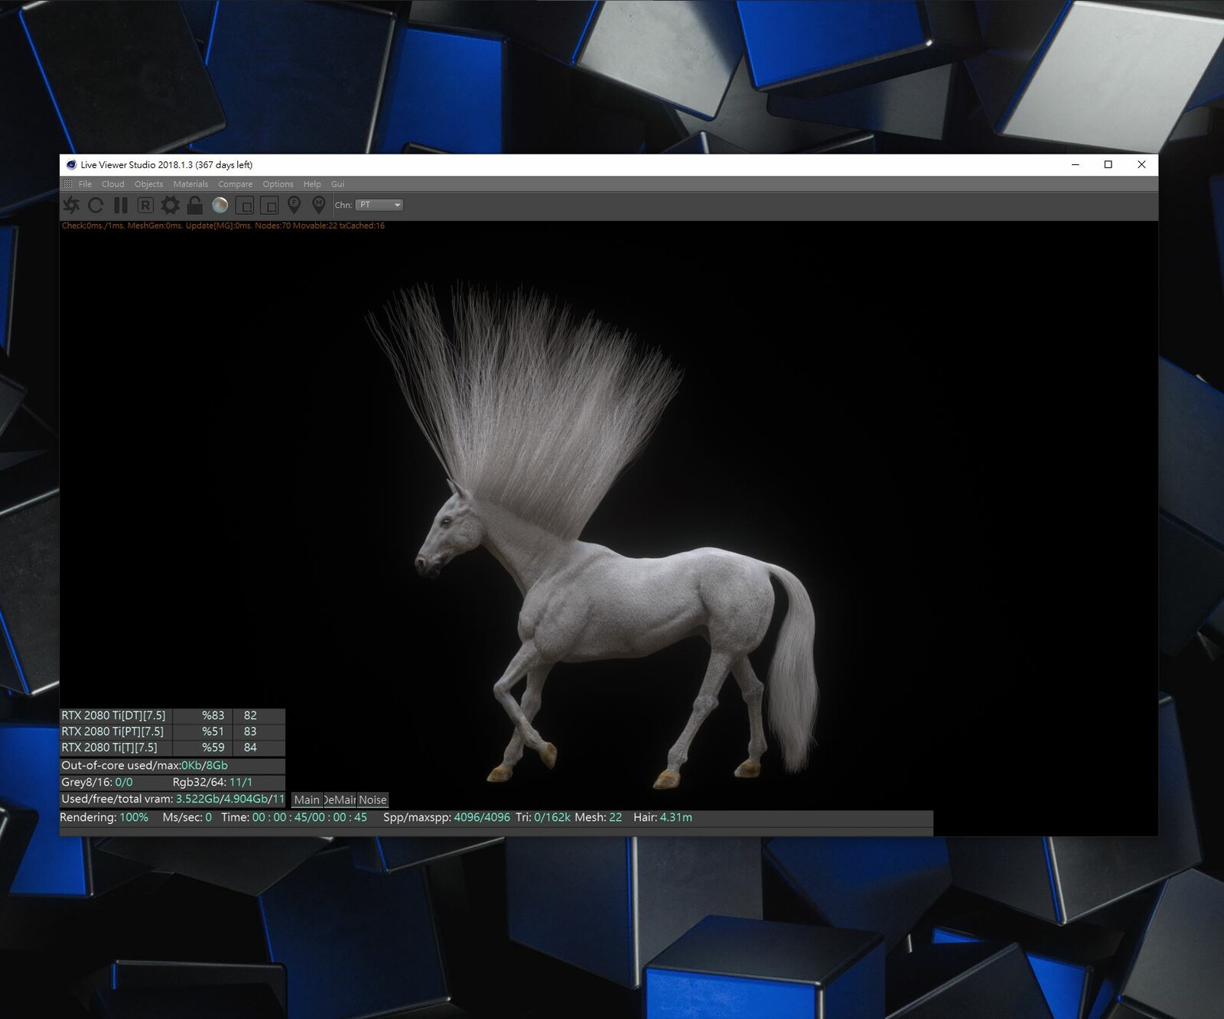Toggle clay mode with the sphere icon
Screen dimensions: 1224x1019
[220, 205]
